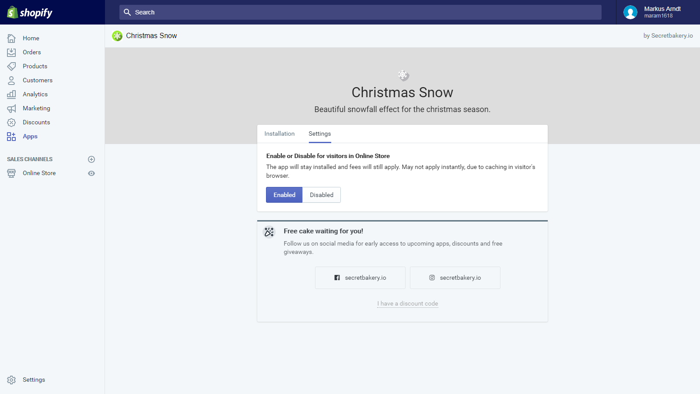The width and height of the screenshot is (700, 394).
Task: Open the Orders inbox icon
Action: 11,53
